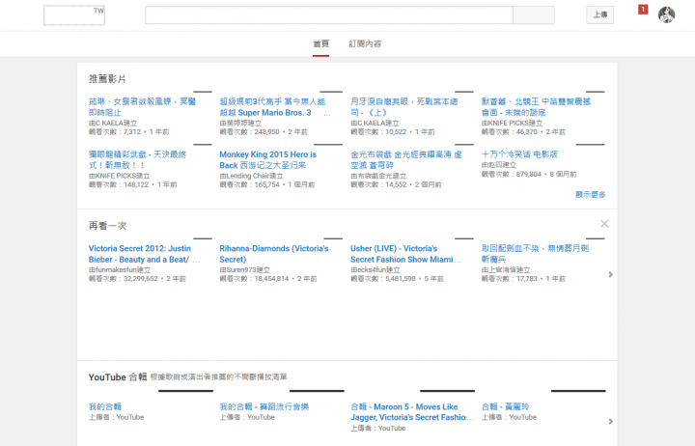Click the red notification badge showing 1
The image size is (695, 446).
click(643, 10)
